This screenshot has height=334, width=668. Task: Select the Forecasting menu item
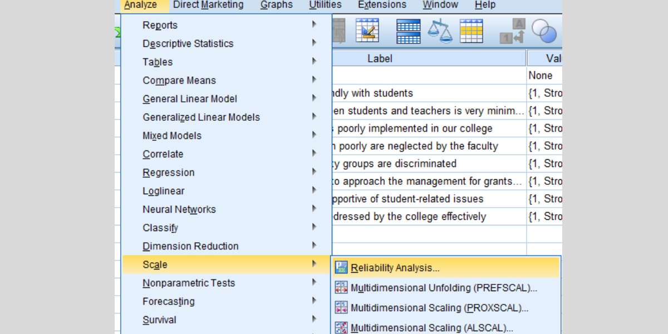(227, 301)
